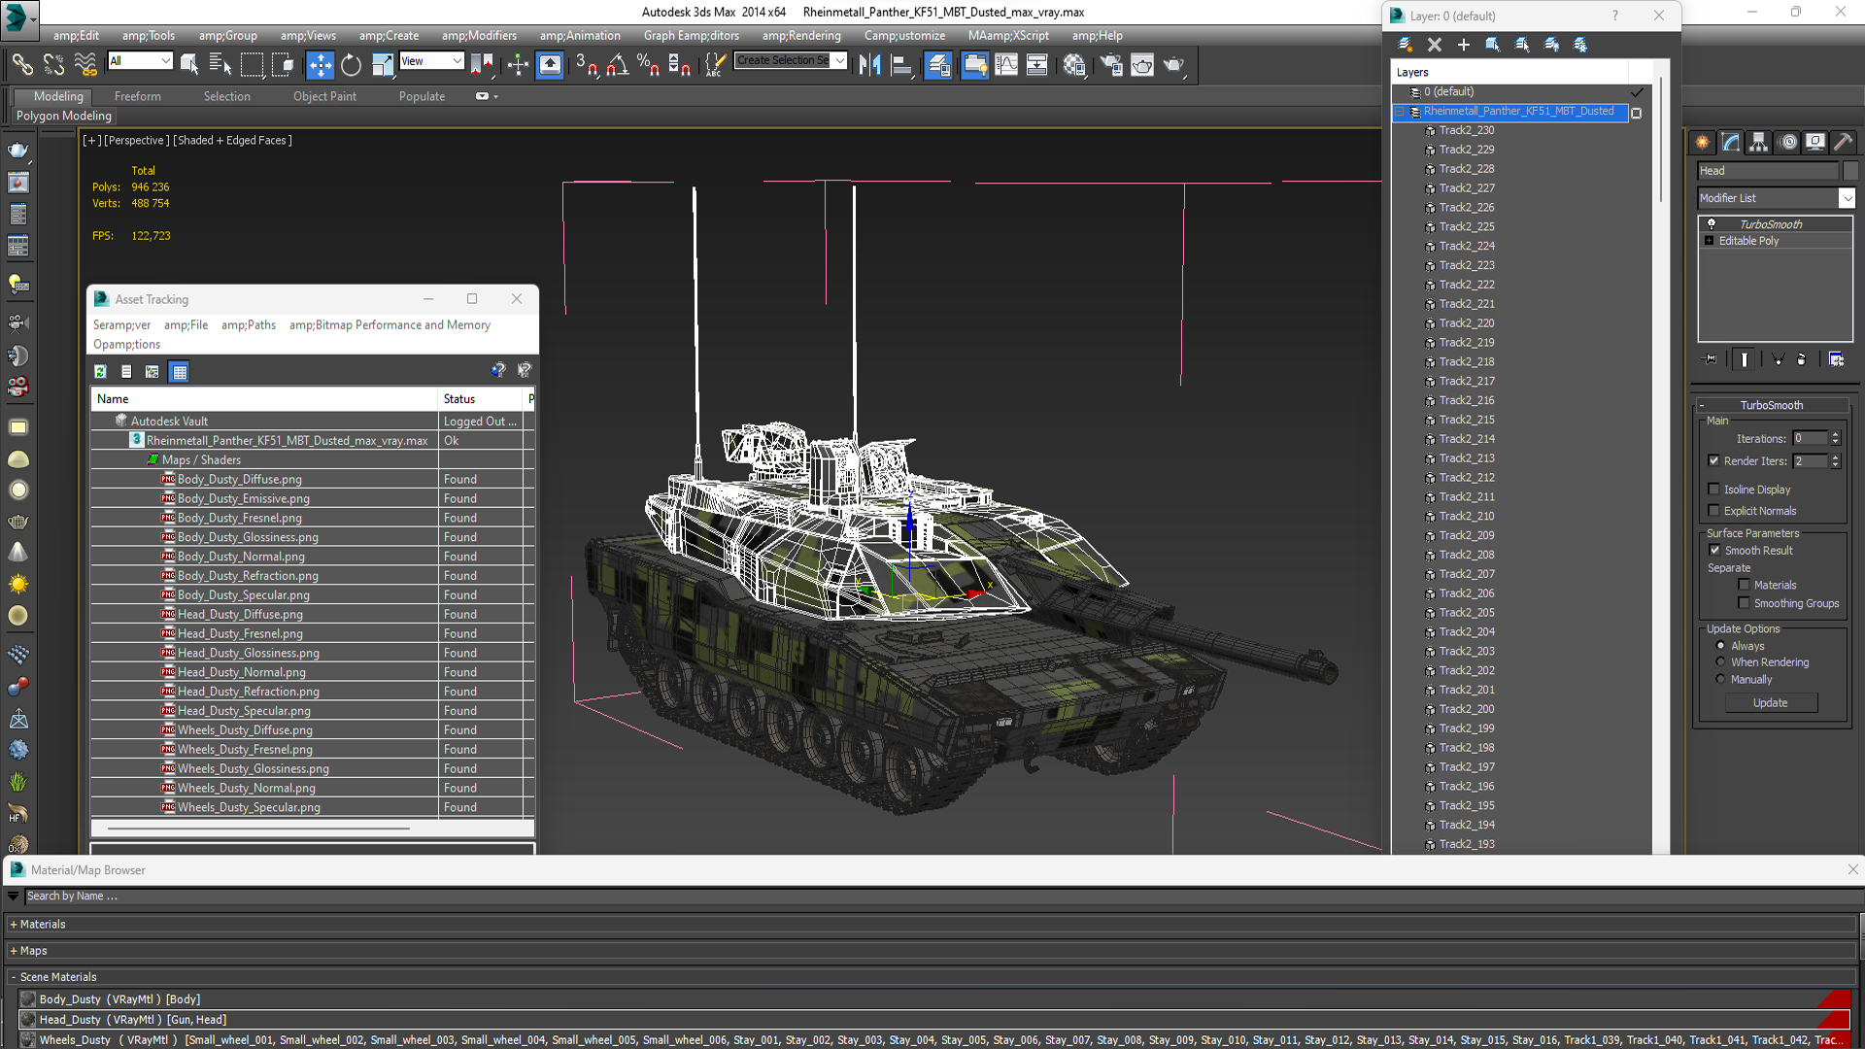The height and width of the screenshot is (1049, 1865).
Task: Open the Rendering menu
Action: (x=801, y=36)
